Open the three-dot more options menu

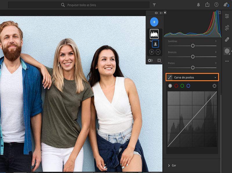point(227,61)
